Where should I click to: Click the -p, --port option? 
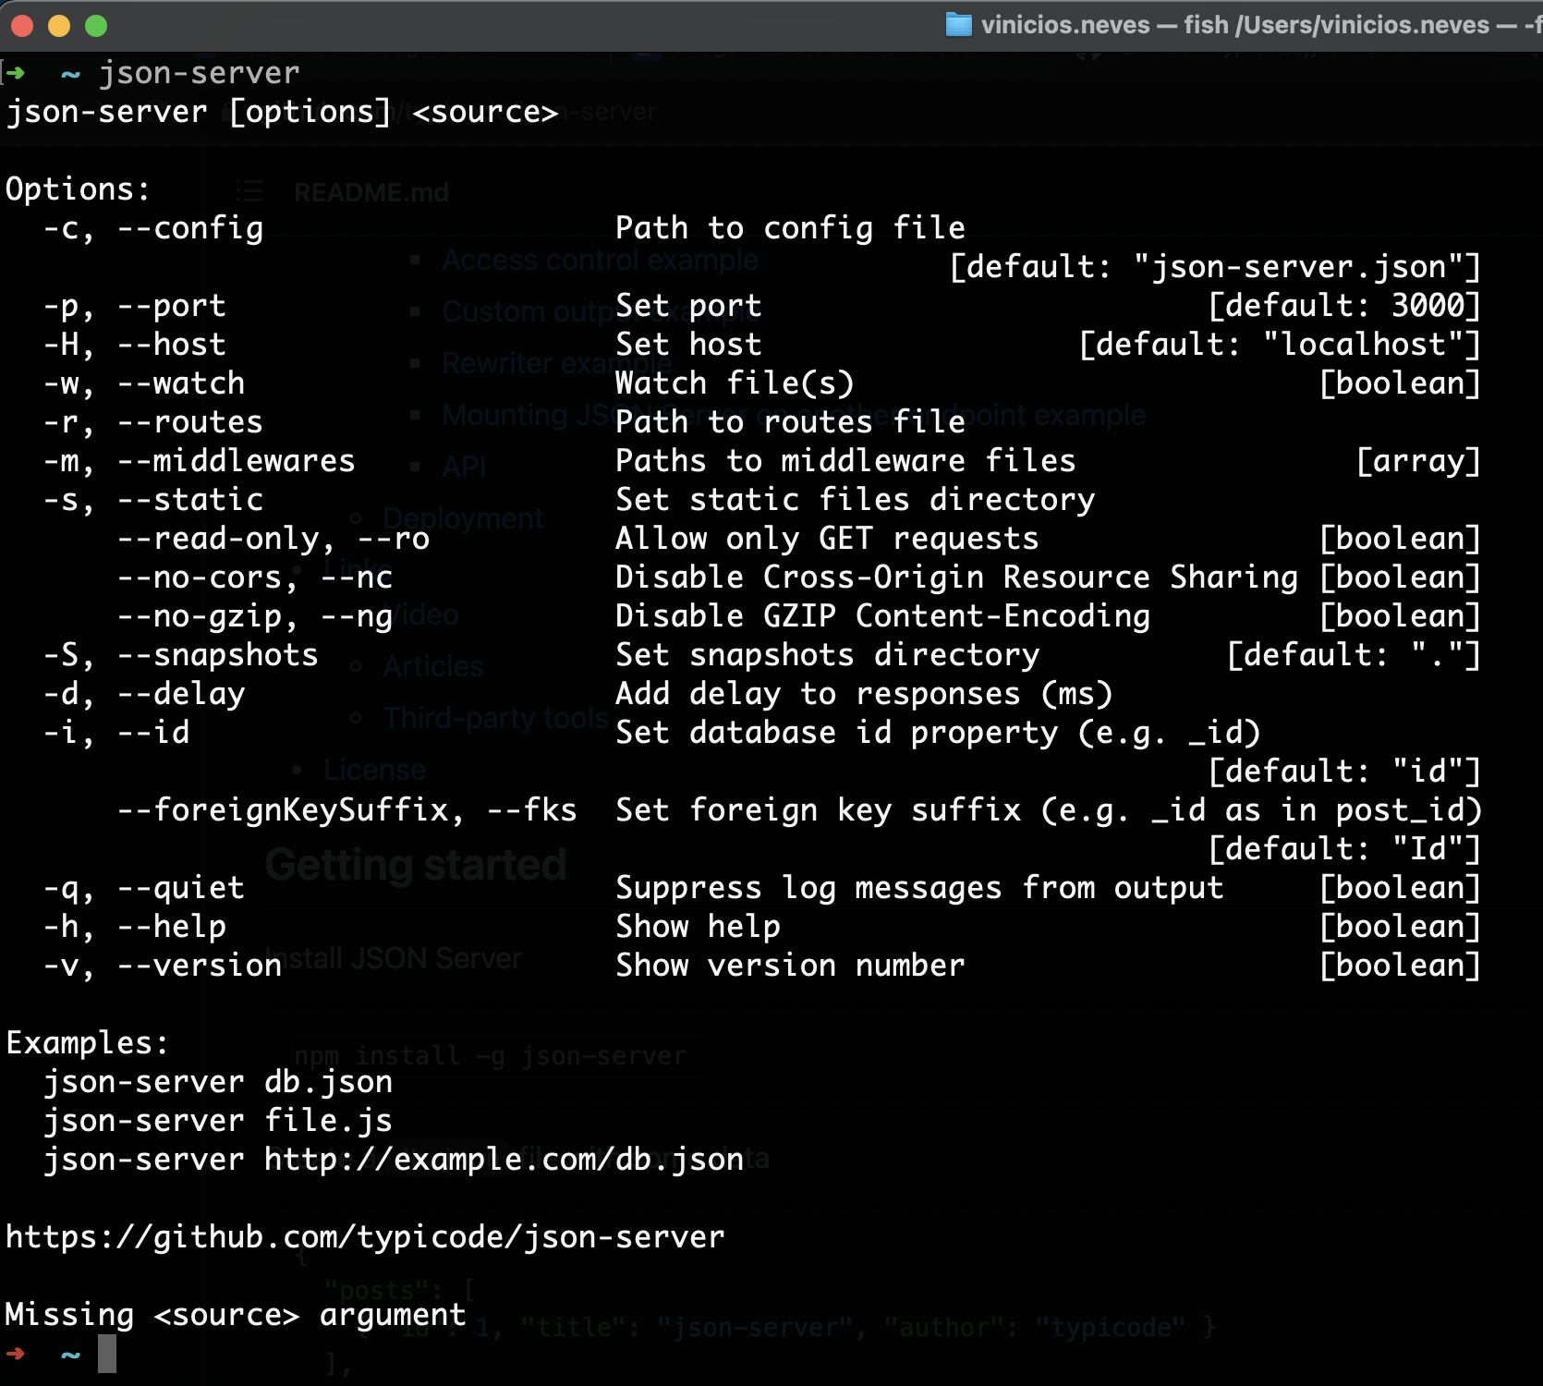135,306
